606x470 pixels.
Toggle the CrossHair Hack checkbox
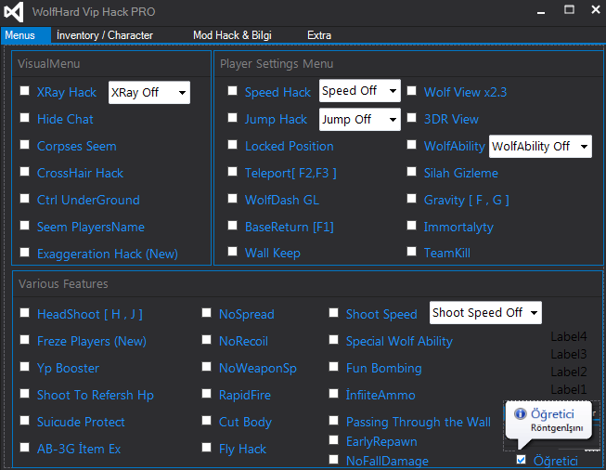tap(25, 171)
